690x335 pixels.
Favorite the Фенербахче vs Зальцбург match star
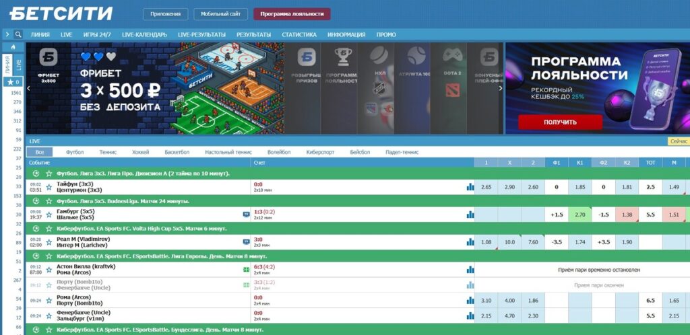pos(49,315)
